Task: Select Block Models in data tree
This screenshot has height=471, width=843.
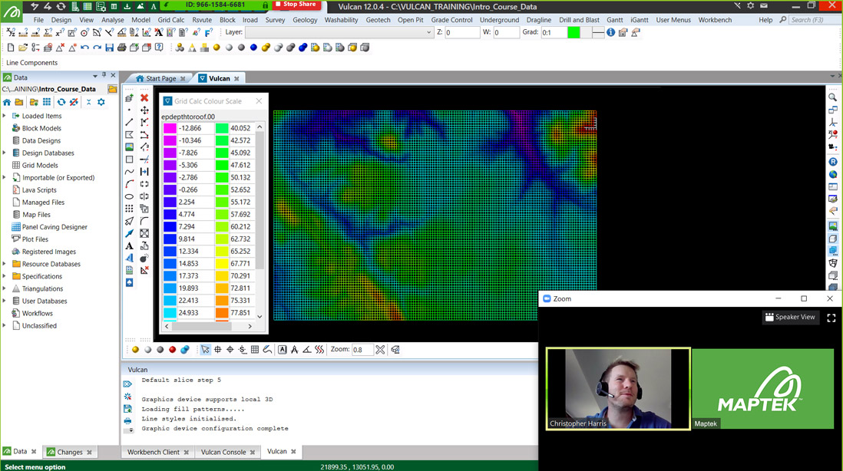Action: [41, 128]
